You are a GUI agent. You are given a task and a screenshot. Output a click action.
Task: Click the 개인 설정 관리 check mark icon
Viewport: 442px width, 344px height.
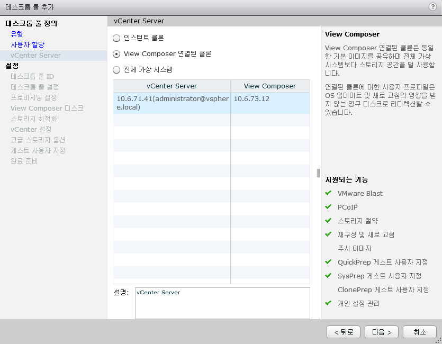tap(328, 303)
